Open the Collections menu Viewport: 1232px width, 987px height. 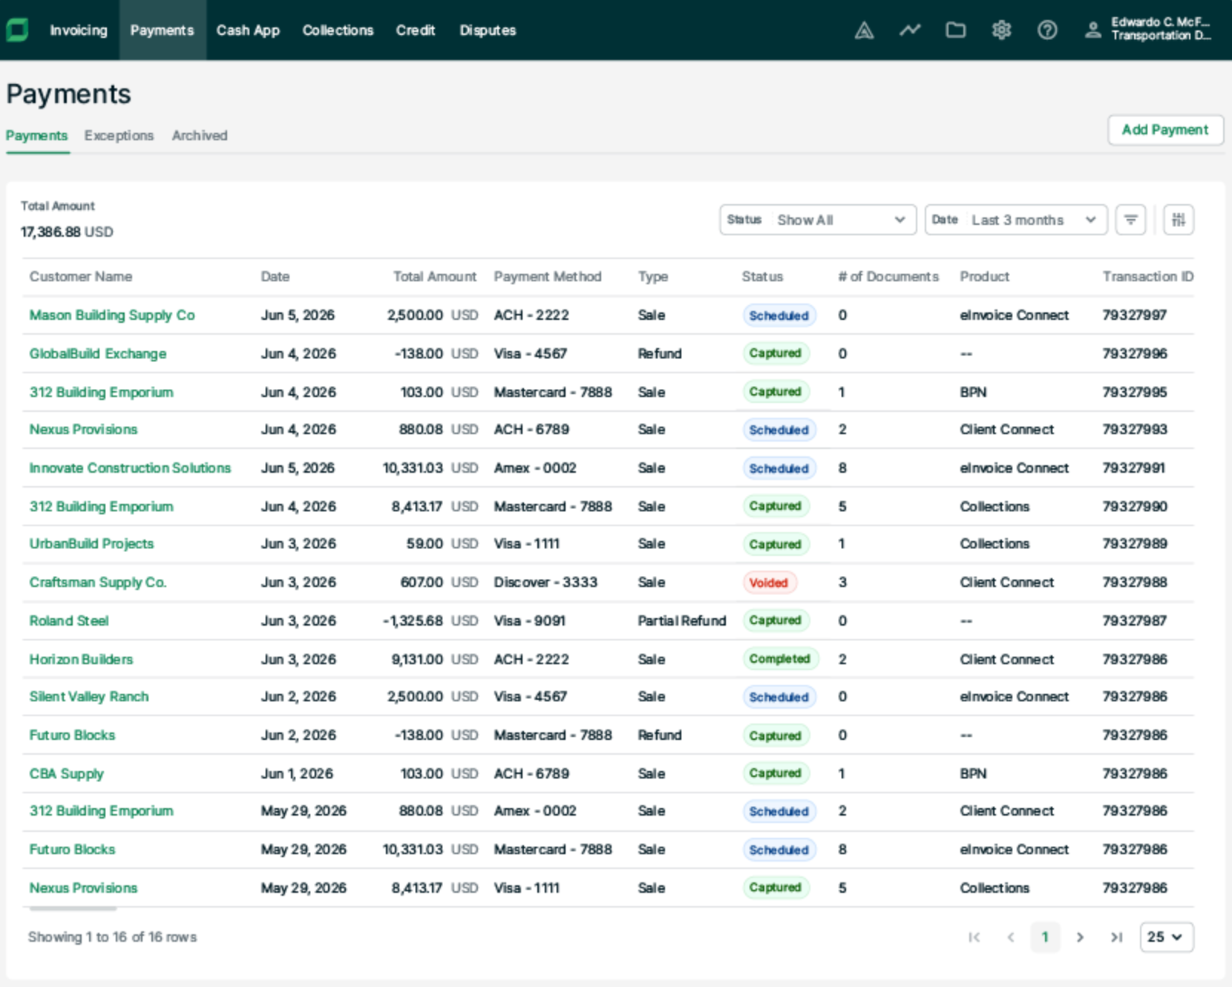click(x=338, y=30)
